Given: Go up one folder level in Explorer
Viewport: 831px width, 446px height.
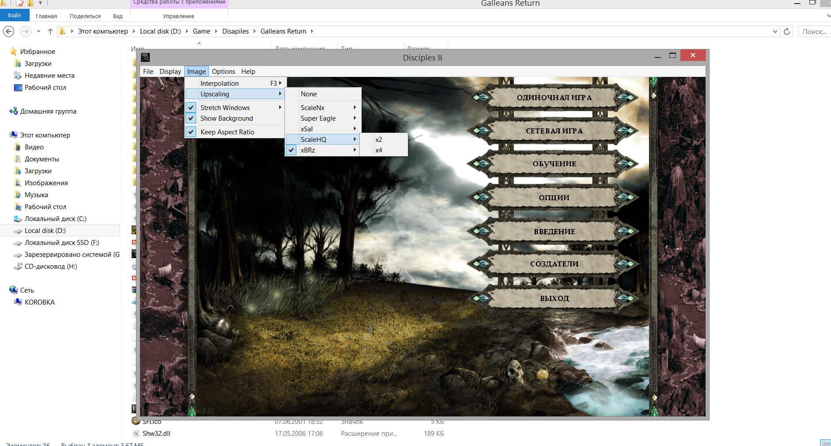Looking at the screenshot, I should pyautogui.click(x=50, y=31).
